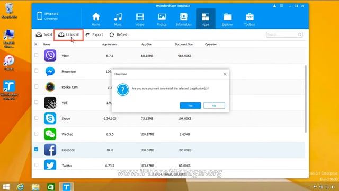The width and height of the screenshot is (339, 191).
Task: Click the Install toolbar button
Action: [x=44, y=34]
